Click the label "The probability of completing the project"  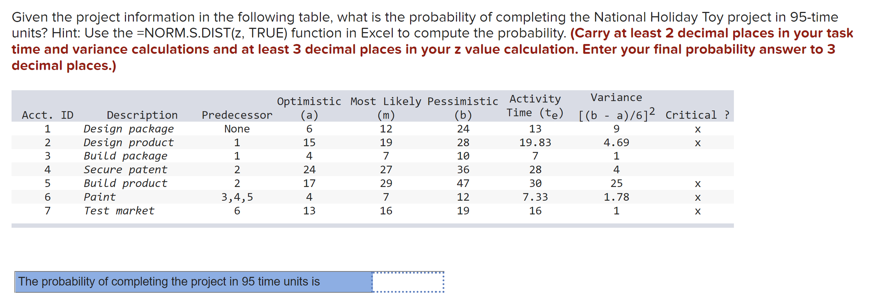[169, 282]
